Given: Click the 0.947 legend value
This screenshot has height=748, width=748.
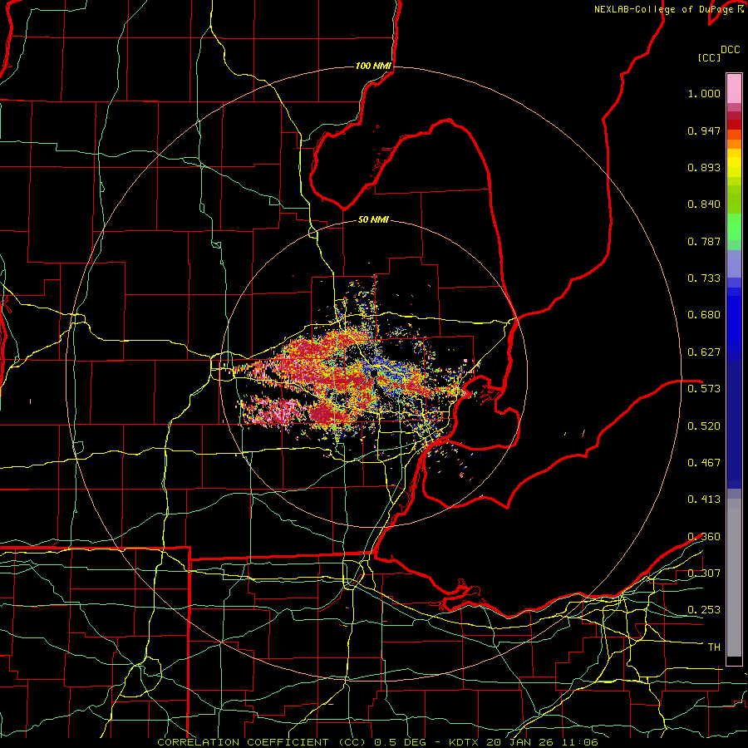Looking at the screenshot, I should (x=704, y=130).
